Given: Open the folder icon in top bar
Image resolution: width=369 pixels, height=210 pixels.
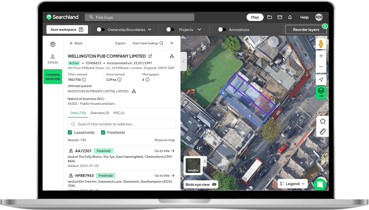Looking at the screenshot, I should click(270, 17).
